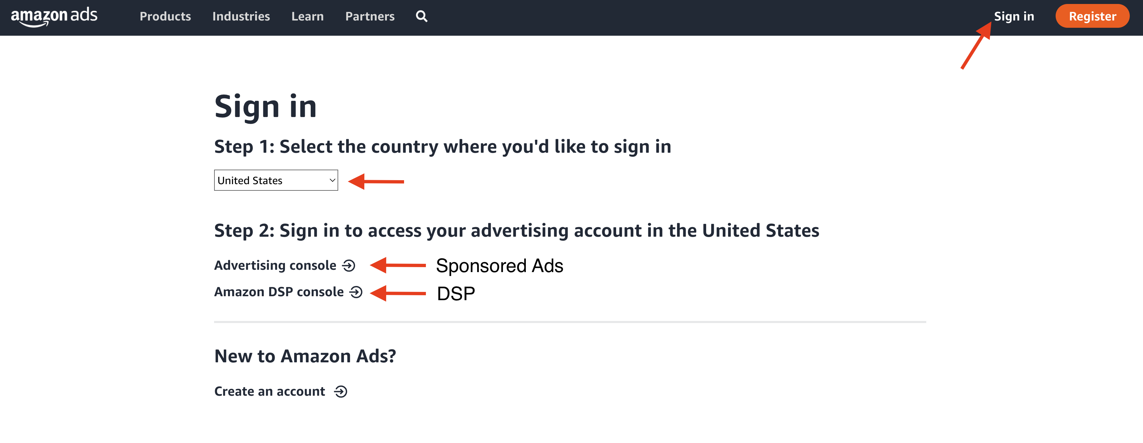Click arrow icon beside Advertising console
This screenshot has height=443, width=1143.
coord(349,265)
